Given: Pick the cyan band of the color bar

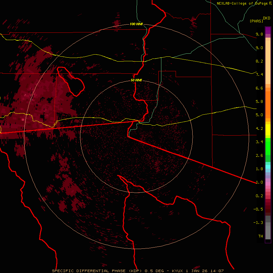Looking at the screenshot, I should [x=268, y=167].
